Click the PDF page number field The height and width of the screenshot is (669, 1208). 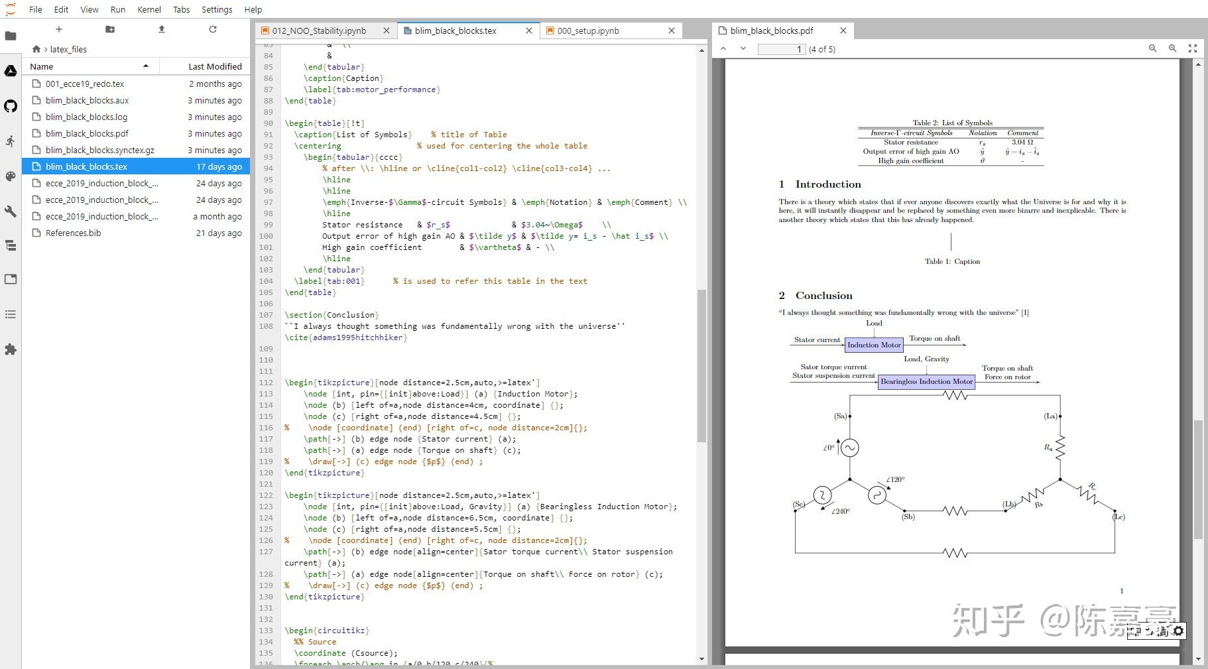point(782,49)
